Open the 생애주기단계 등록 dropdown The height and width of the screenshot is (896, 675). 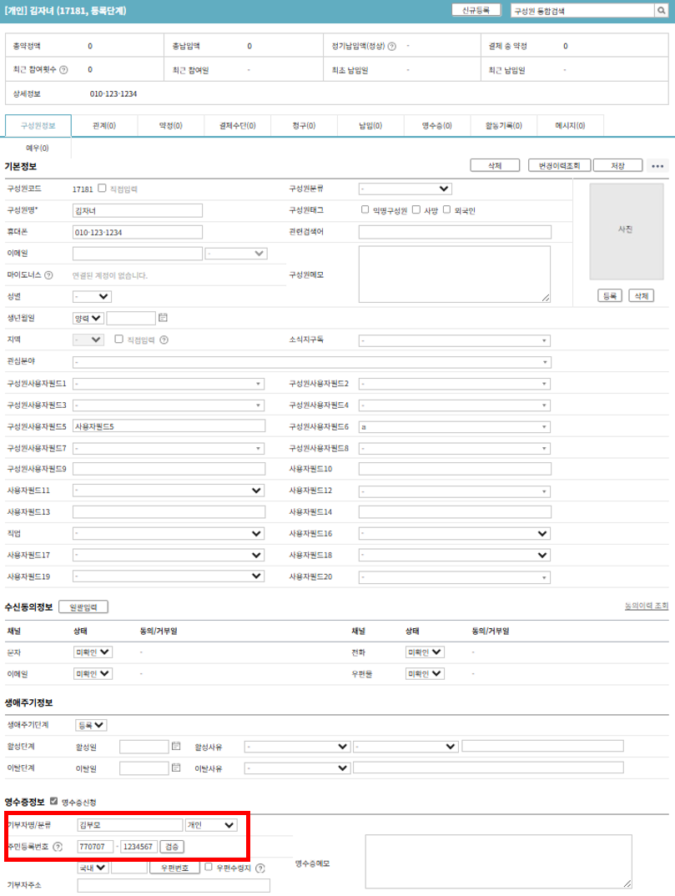coord(91,725)
